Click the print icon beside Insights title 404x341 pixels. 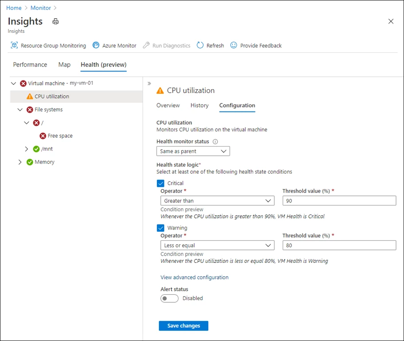pos(55,21)
